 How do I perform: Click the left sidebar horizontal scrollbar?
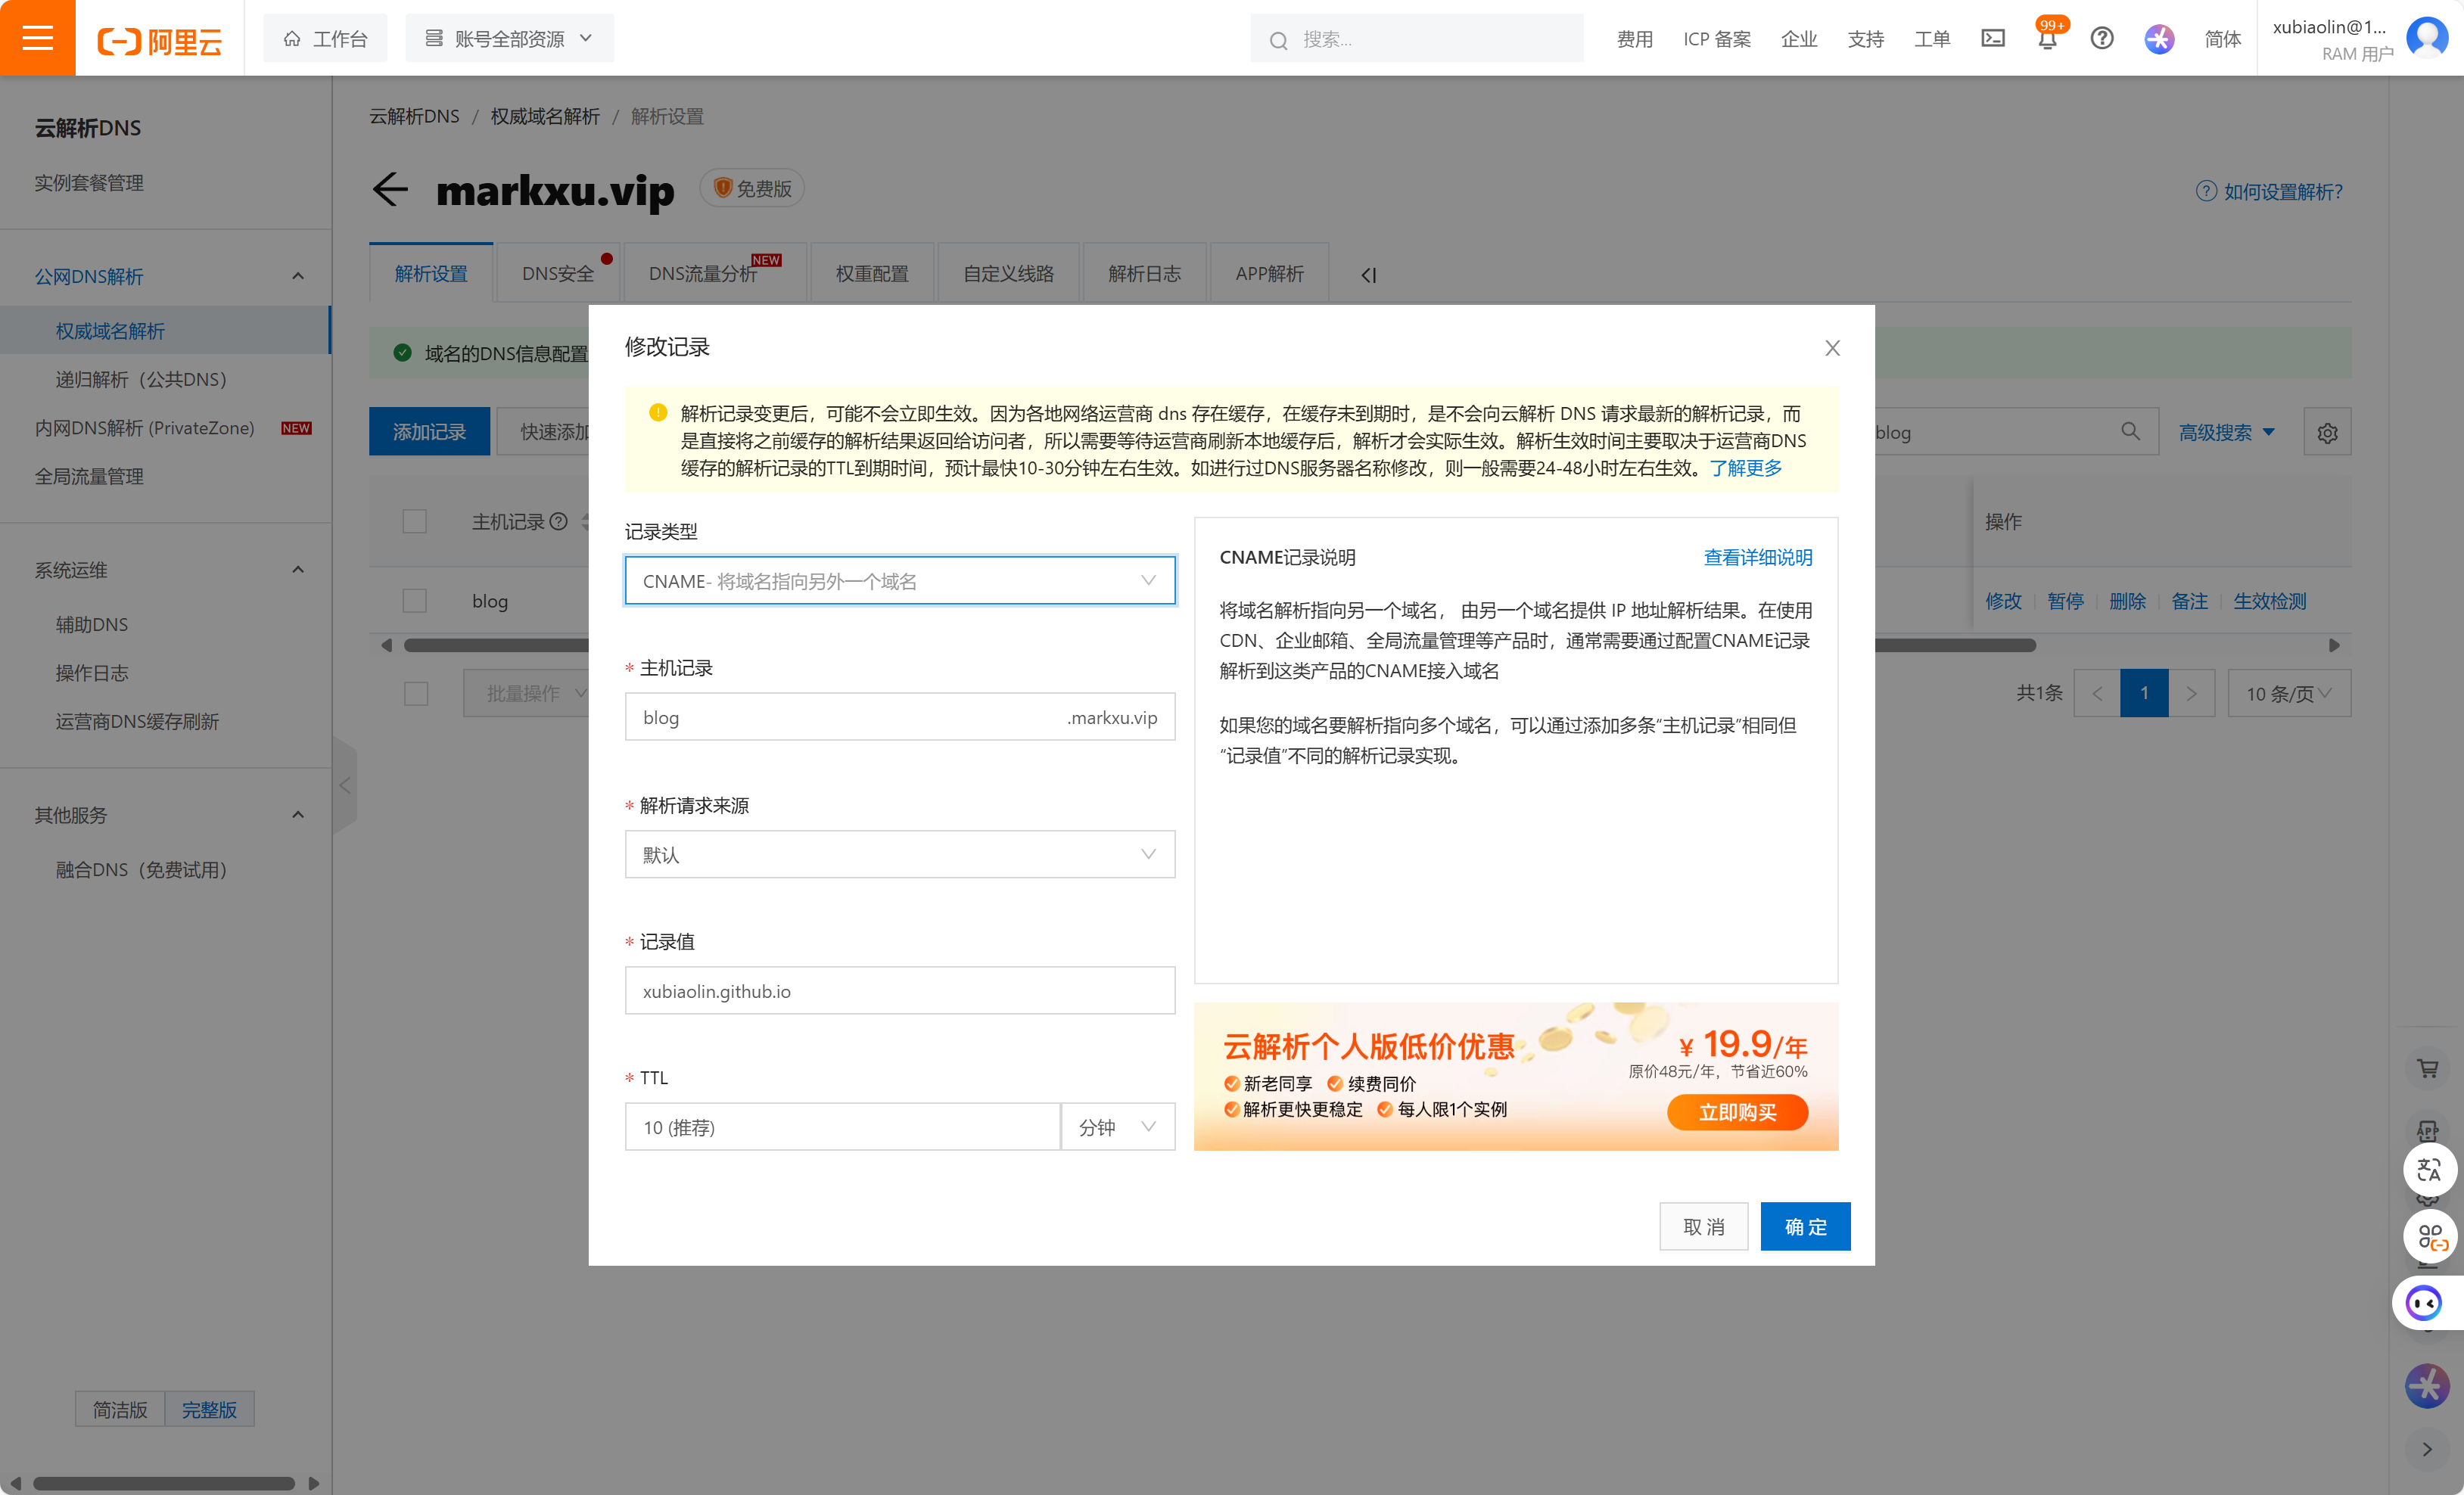(x=164, y=1483)
